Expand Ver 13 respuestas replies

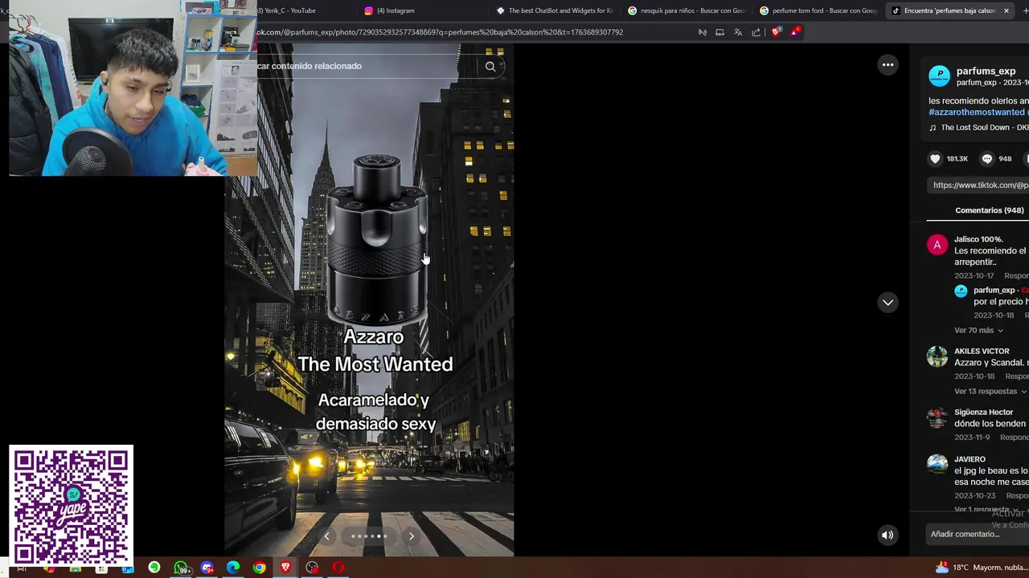(990, 392)
